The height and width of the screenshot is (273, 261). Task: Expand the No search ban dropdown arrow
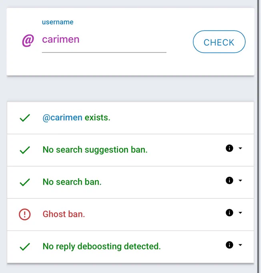(x=240, y=181)
